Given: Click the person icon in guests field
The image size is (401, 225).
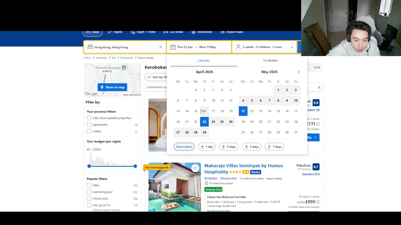Looking at the screenshot, I should tap(238, 47).
